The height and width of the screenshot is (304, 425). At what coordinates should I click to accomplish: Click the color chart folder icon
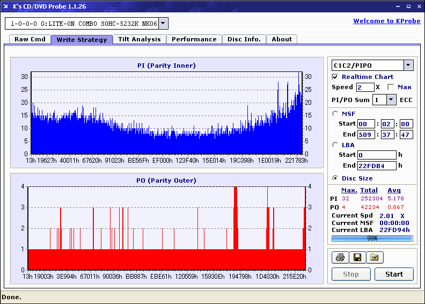click(375, 258)
